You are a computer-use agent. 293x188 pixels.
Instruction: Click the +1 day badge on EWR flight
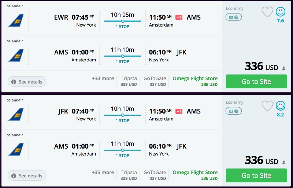[179, 18]
